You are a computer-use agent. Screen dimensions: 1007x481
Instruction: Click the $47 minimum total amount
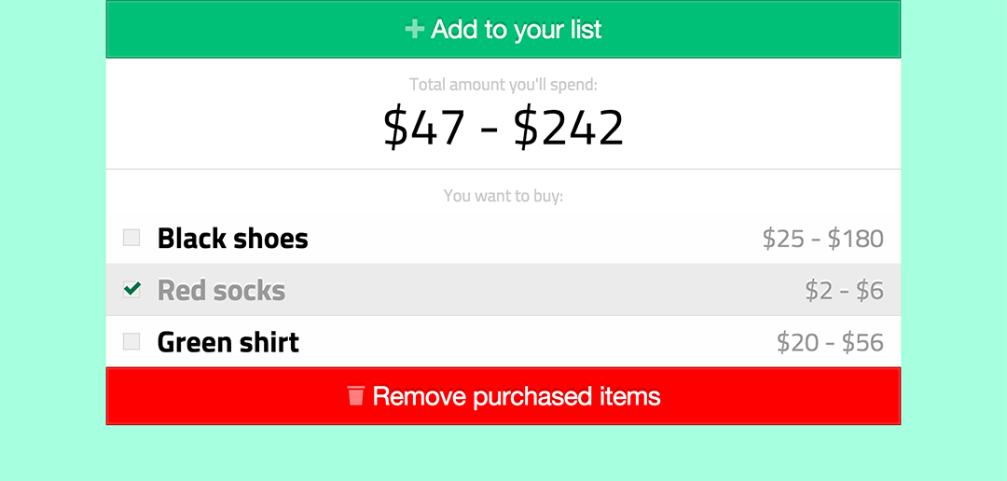tap(424, 128)
